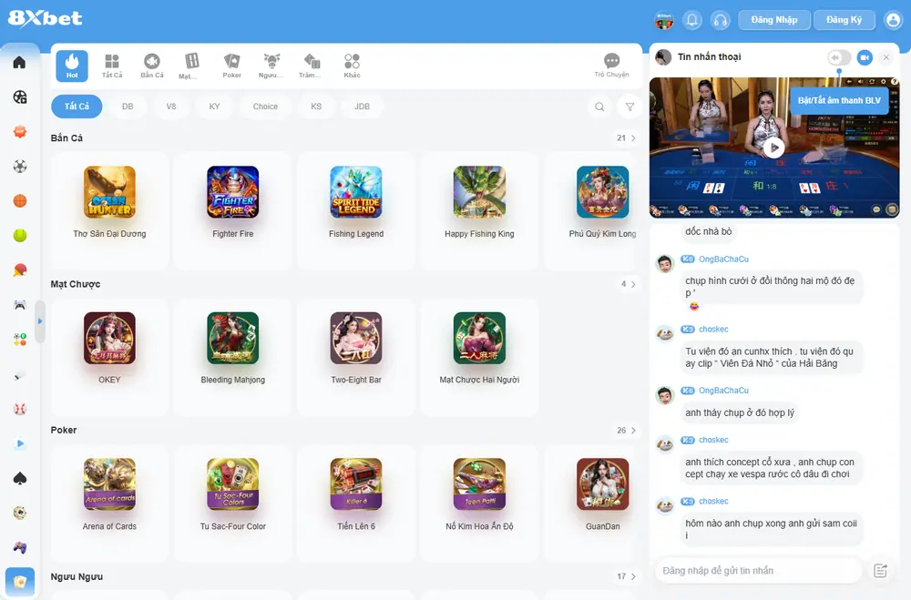The height and width of the screenshot is (600, 911).
Task: Filter by the Choice provider
Action: (265, 107)
